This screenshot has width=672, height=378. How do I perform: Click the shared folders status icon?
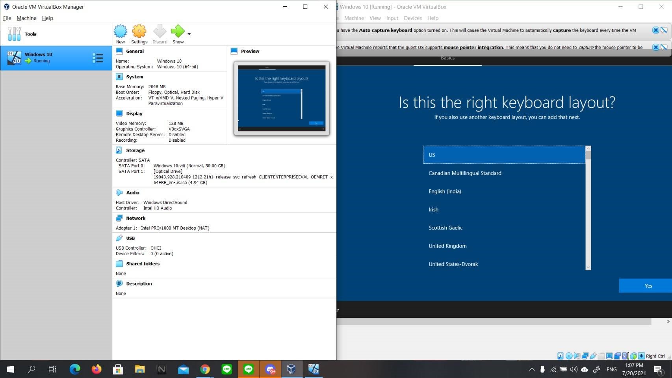[601, 356]
